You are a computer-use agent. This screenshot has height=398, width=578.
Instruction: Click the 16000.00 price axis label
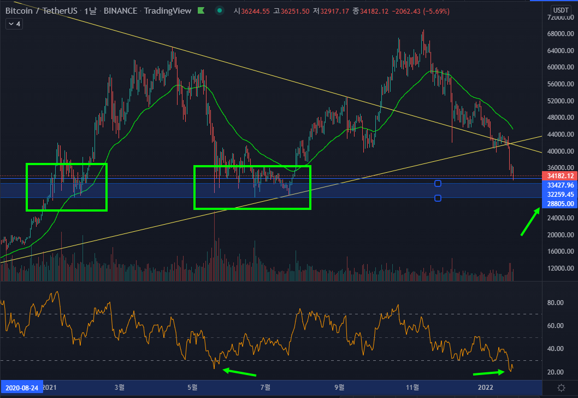click(x=561, y=251)
